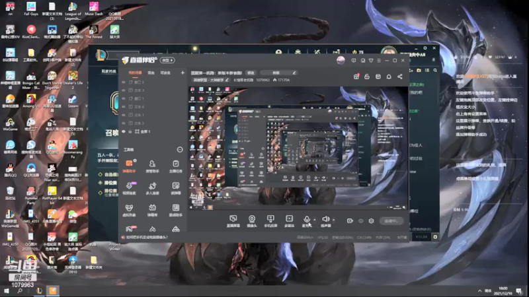Open the skin (shirt) icon in title bar
Image resolution: width=529 pixels, height=297 pixels.
pos(371,61)
